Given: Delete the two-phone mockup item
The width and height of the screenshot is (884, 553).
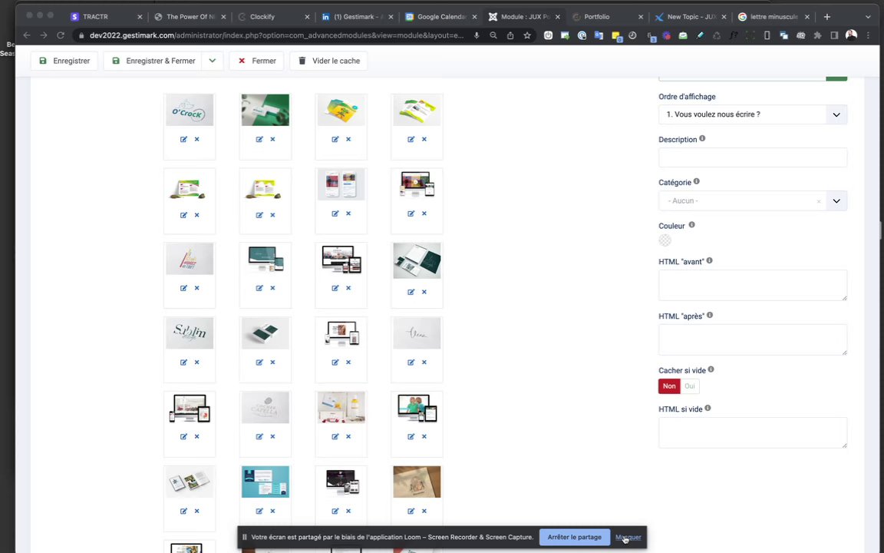Looking at the screenshot, I should coord(348,214).
